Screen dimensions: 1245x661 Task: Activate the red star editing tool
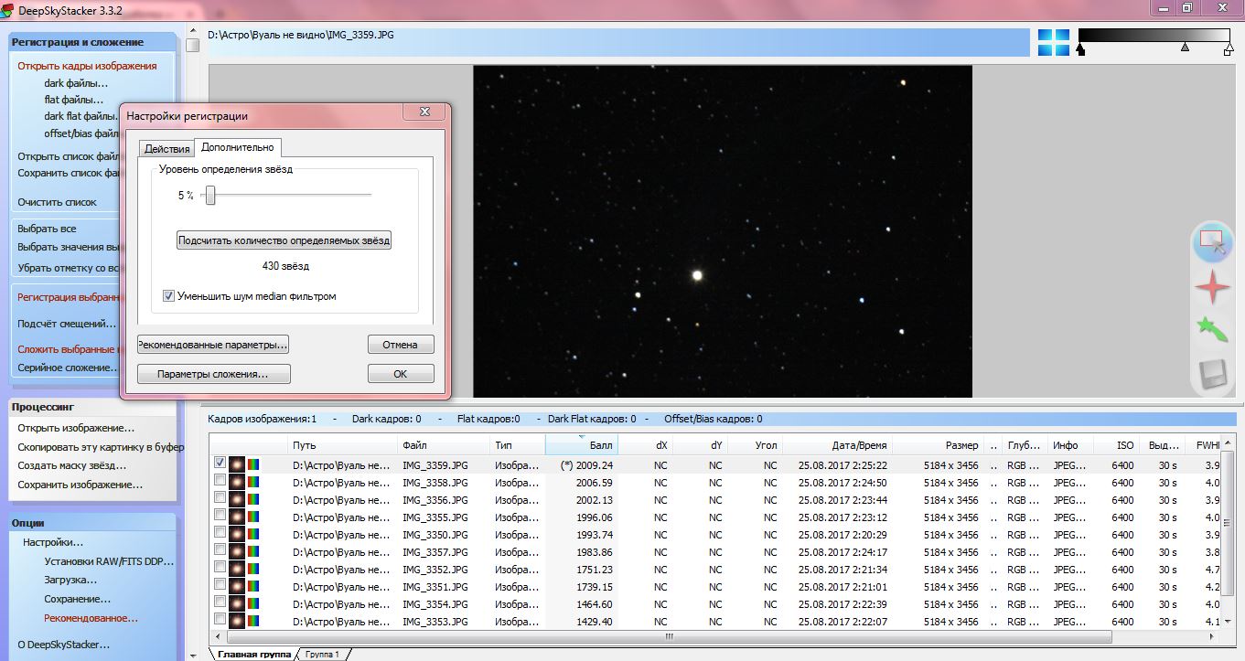pyautogui.click(x=1211, y=287)
